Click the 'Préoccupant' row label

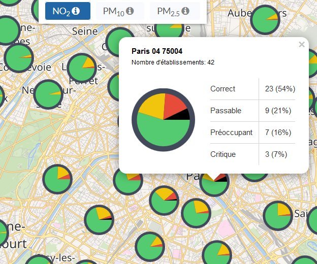point(231,133)
